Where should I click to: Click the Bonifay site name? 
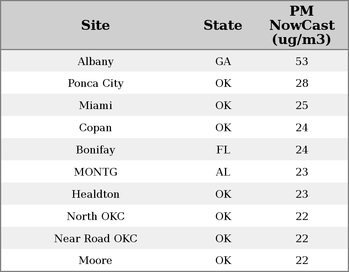coord(95,150)
